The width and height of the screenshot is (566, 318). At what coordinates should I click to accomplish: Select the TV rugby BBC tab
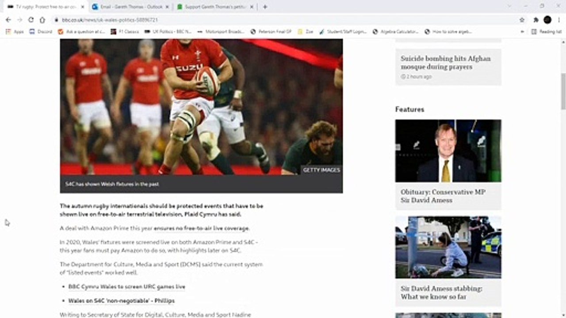(45, 7)
